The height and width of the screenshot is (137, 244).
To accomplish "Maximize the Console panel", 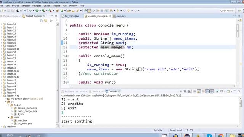I will click(x=239, y=91).
